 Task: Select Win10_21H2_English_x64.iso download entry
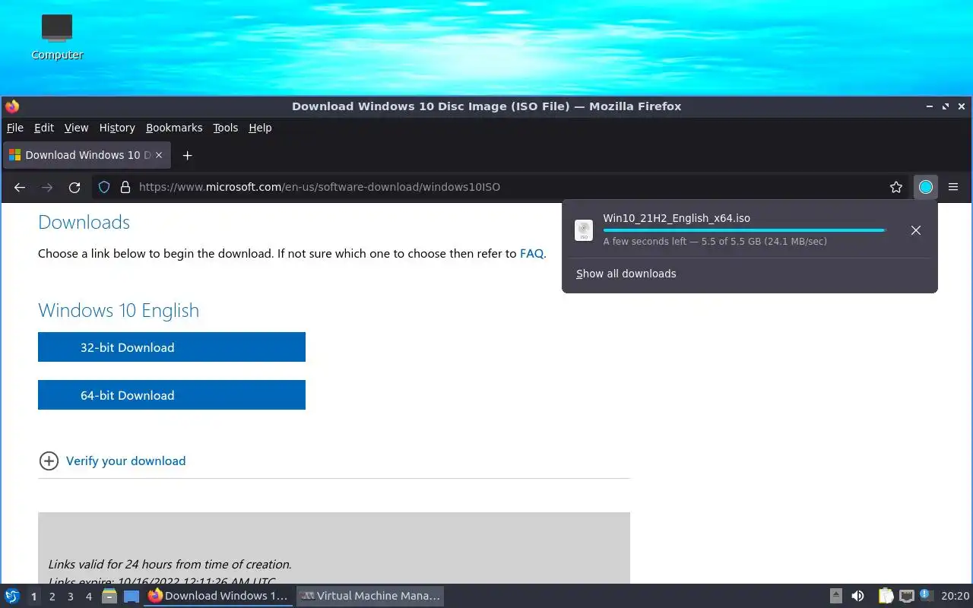pos(750,230)
